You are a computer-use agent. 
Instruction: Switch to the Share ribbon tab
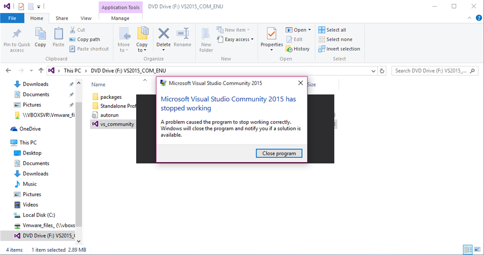click(62, 18)
